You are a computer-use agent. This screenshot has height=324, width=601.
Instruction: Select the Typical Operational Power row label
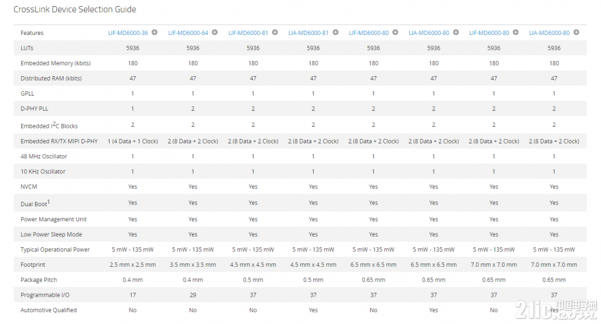[55, 250]
